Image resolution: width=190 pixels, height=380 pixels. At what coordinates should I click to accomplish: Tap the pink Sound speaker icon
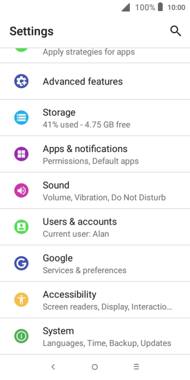click(x=21, y=190)
